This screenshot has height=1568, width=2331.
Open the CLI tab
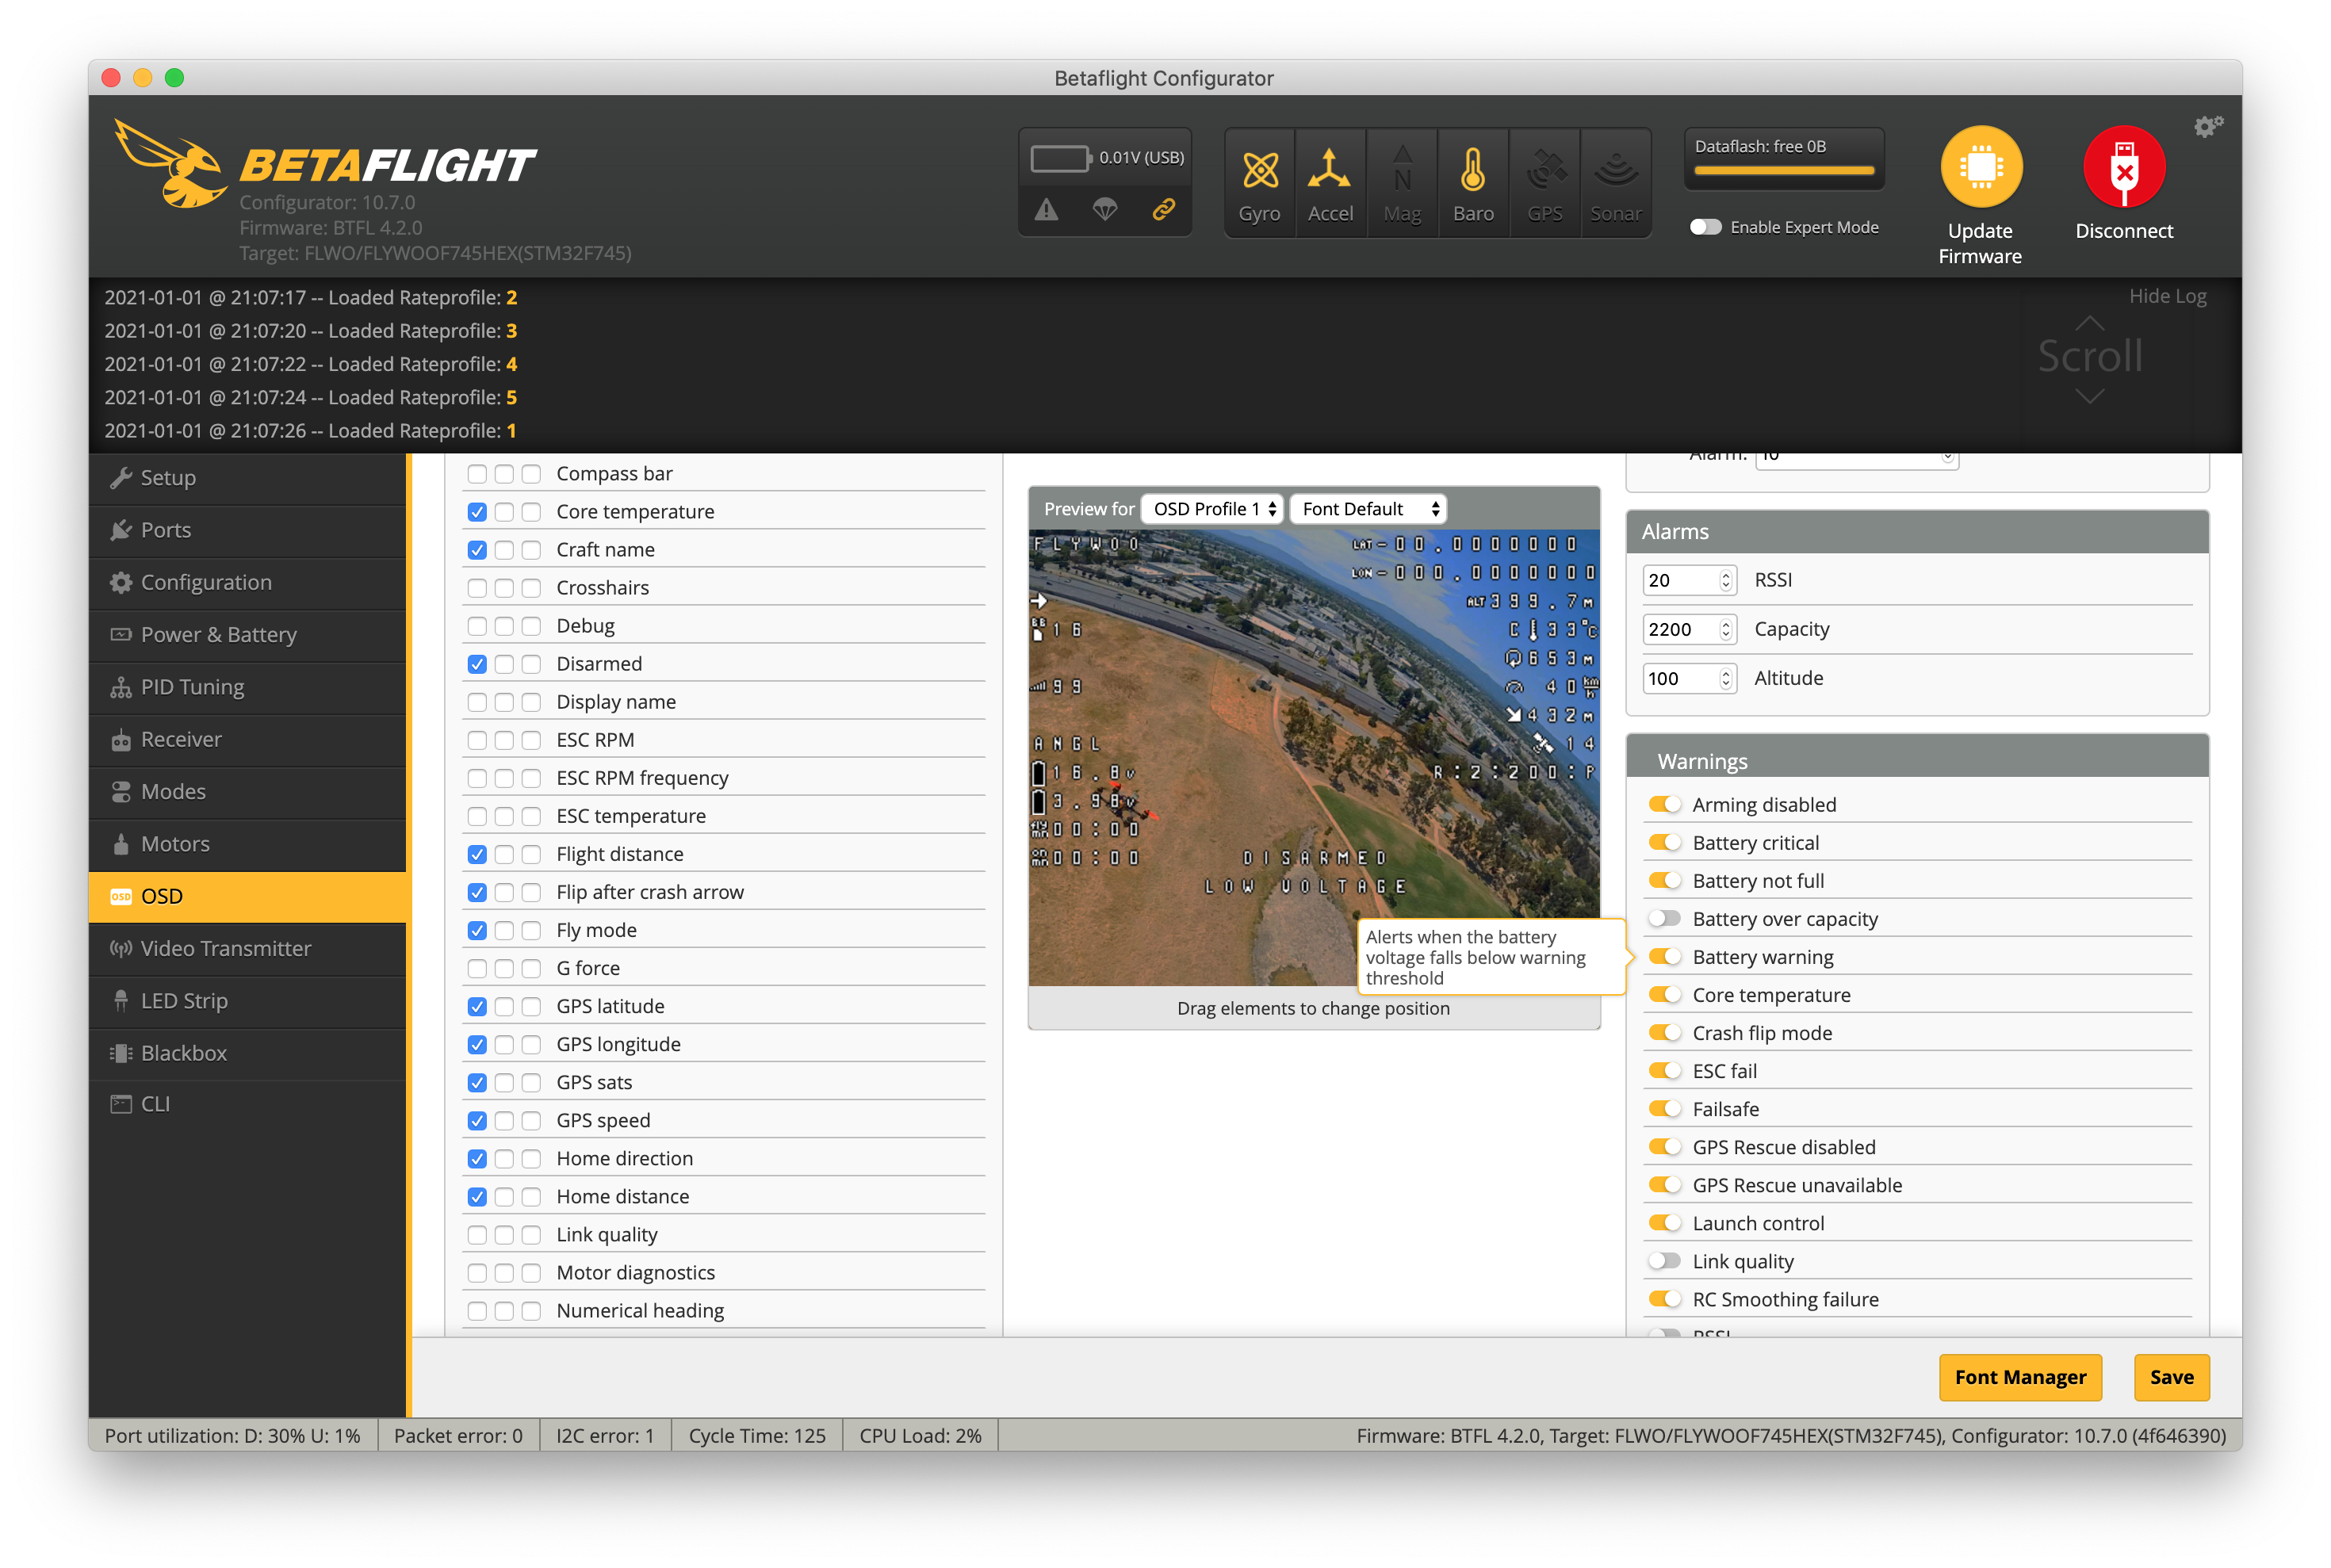tap(247, 1104)
